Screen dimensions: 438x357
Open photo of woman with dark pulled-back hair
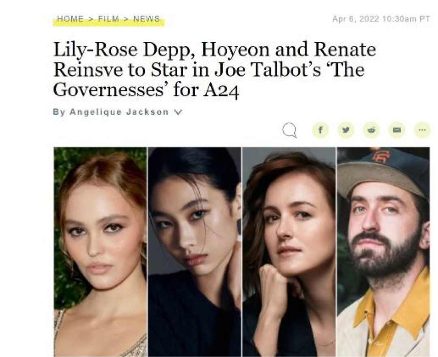pos(195,252)
